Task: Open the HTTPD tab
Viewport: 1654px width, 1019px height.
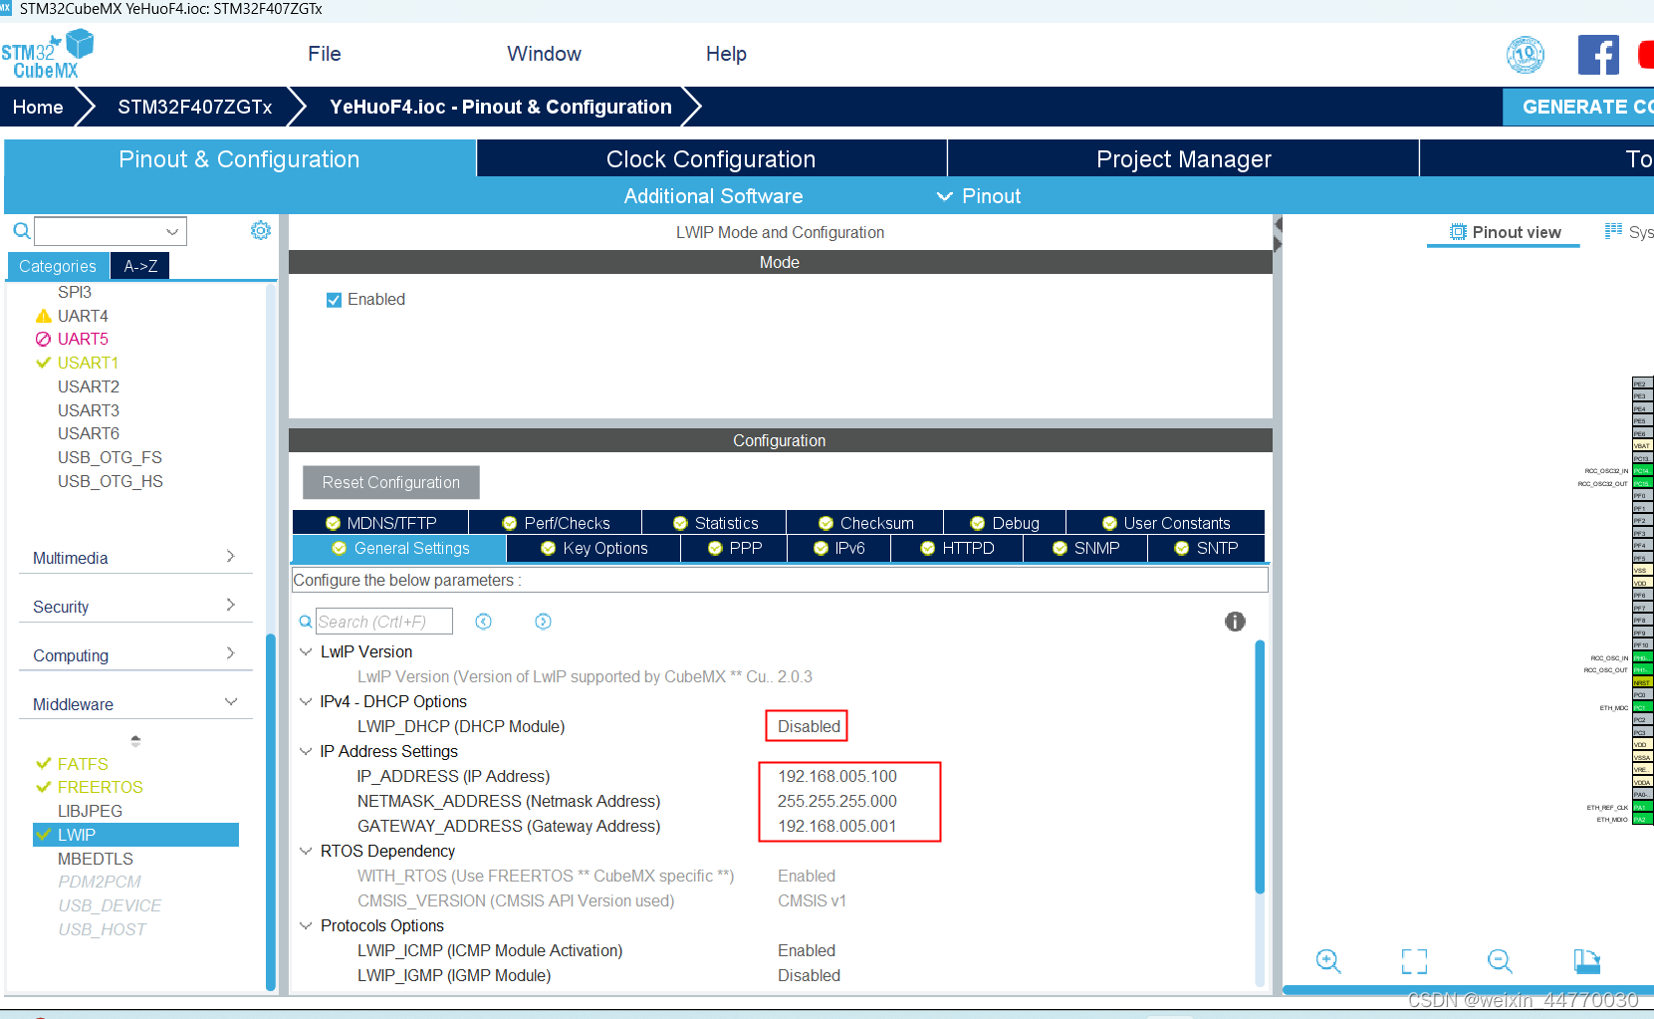Action: (957, 548)
